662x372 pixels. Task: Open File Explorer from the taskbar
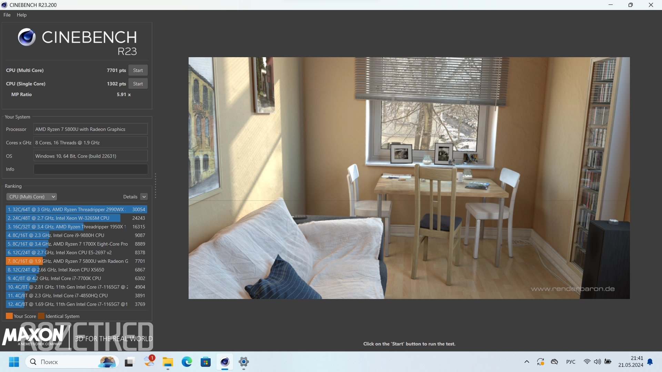click(x=168, y=362)
